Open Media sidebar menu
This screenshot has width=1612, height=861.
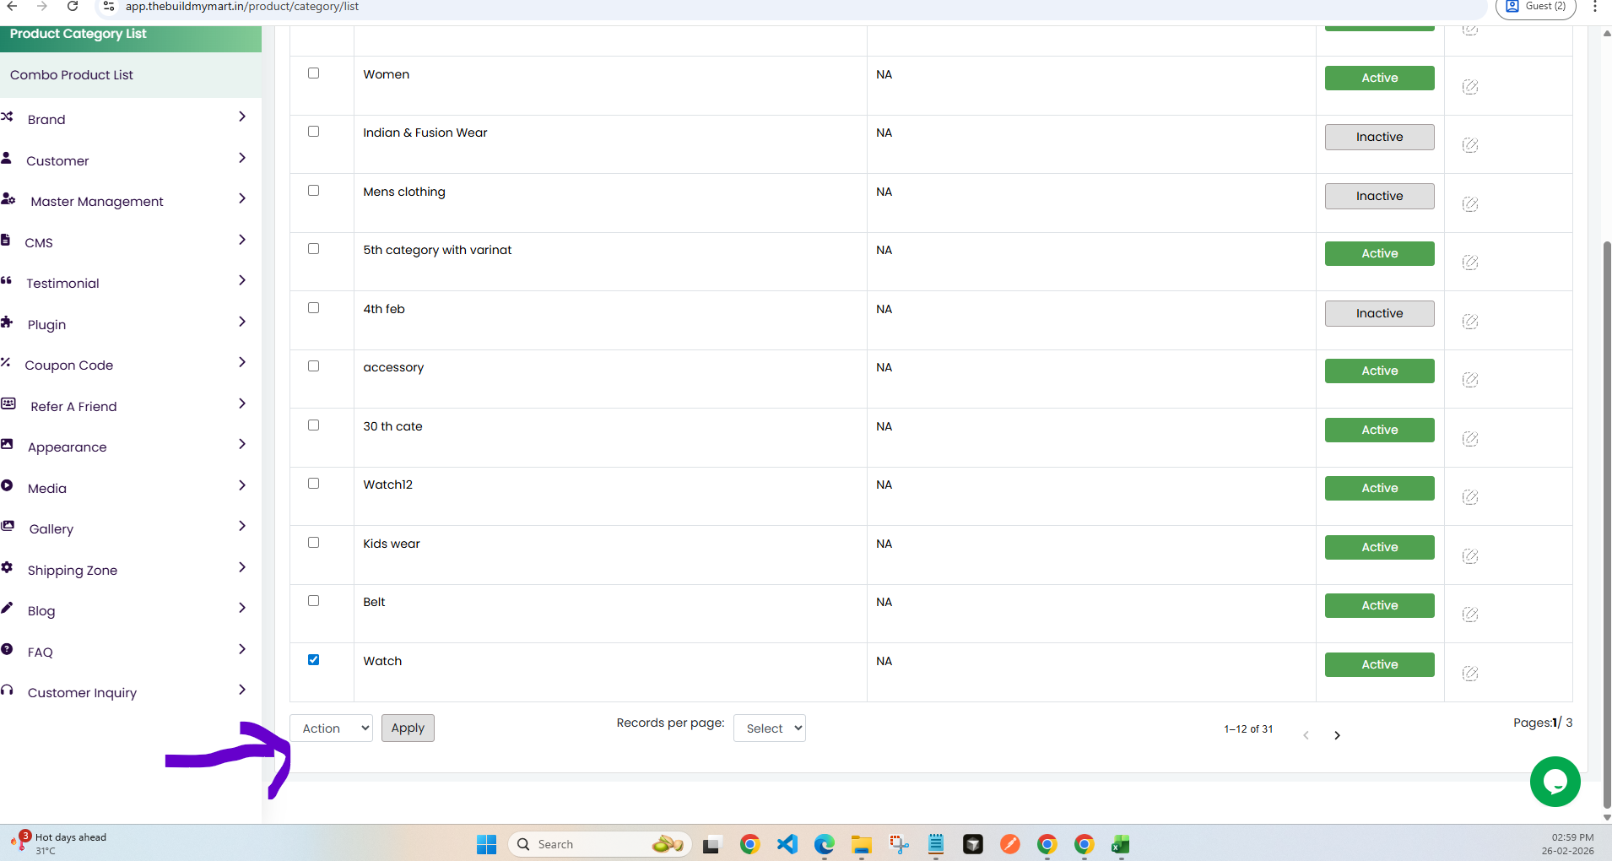(x=47, y=489)
